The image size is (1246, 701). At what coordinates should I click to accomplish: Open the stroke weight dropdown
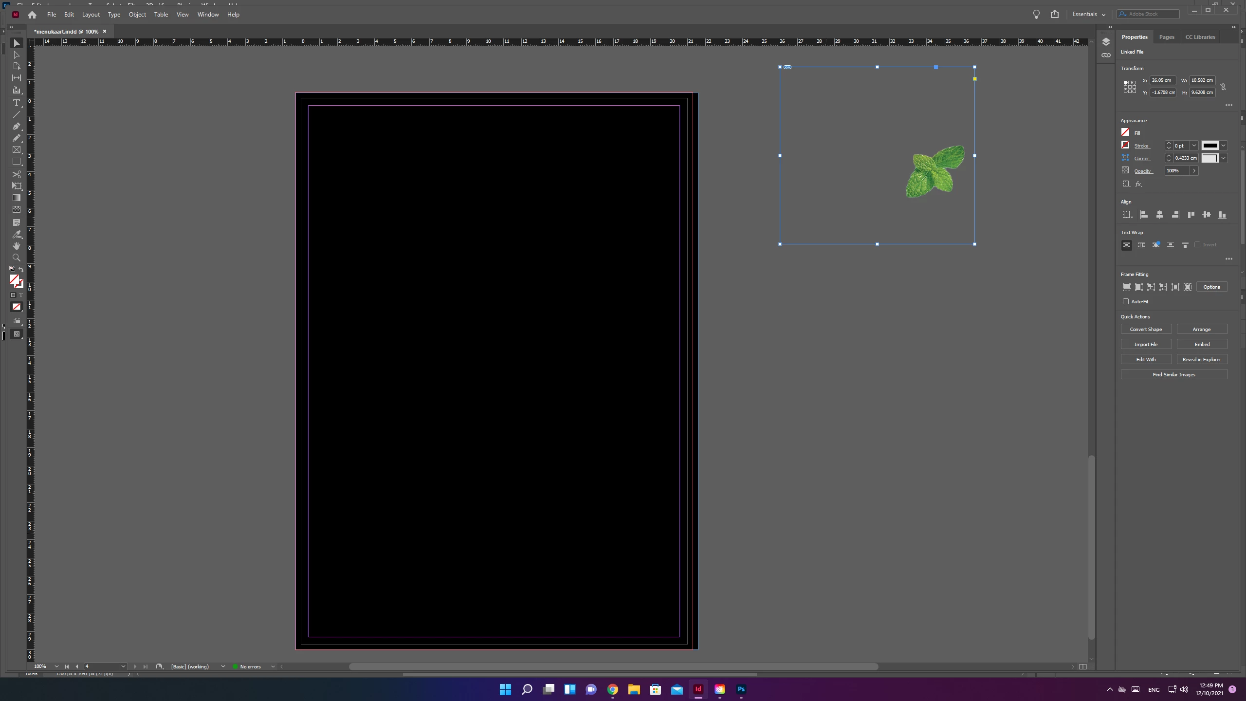pyautogui.click(x=1194, y=146)
